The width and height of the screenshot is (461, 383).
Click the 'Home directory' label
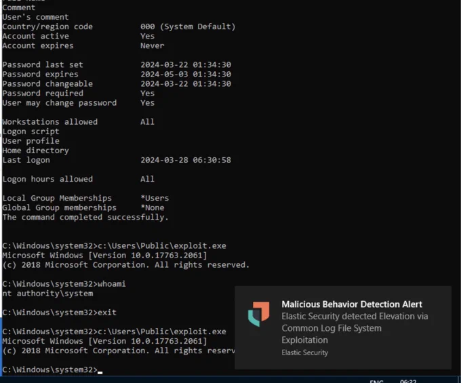click(x=35, y=150)
